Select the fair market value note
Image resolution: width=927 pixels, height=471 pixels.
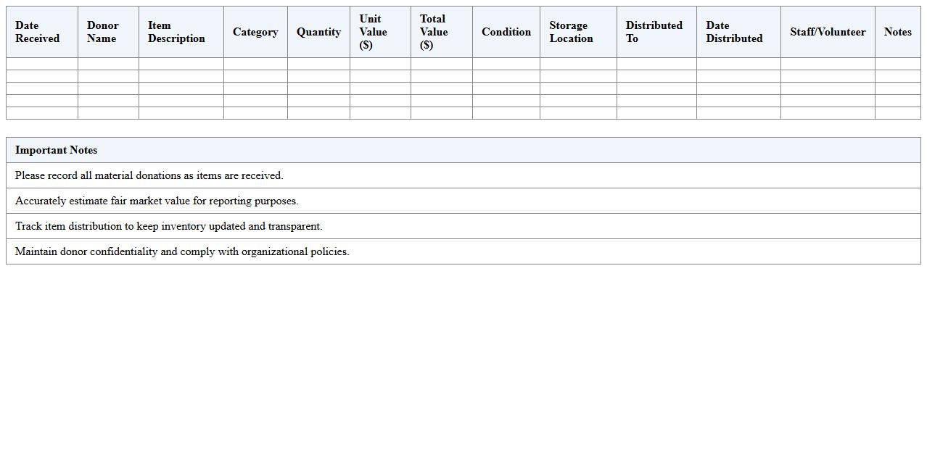coord(157,201)
